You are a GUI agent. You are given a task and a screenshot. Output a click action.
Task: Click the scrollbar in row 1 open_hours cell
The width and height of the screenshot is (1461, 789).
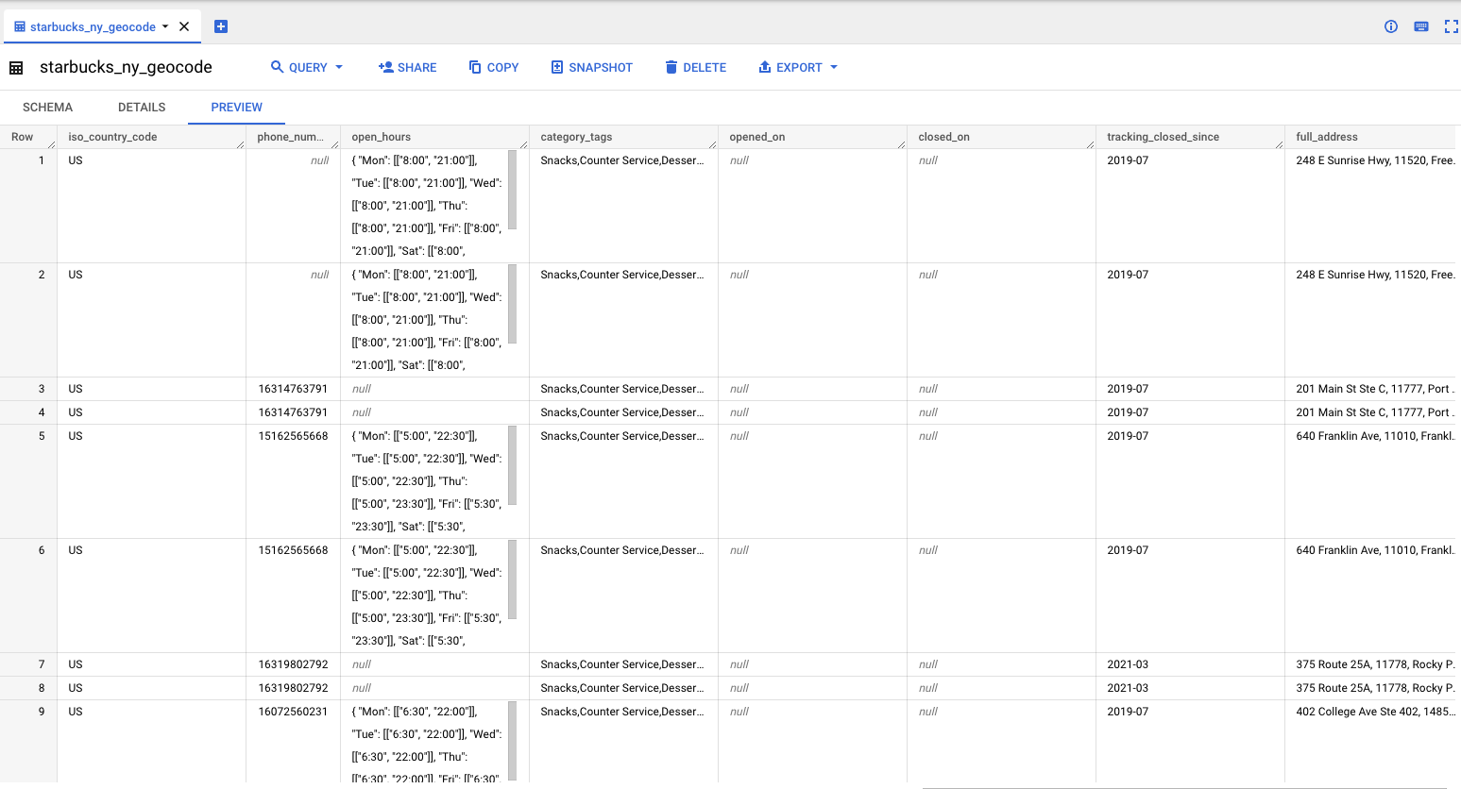pyautogui.click(x=513, y=190)
